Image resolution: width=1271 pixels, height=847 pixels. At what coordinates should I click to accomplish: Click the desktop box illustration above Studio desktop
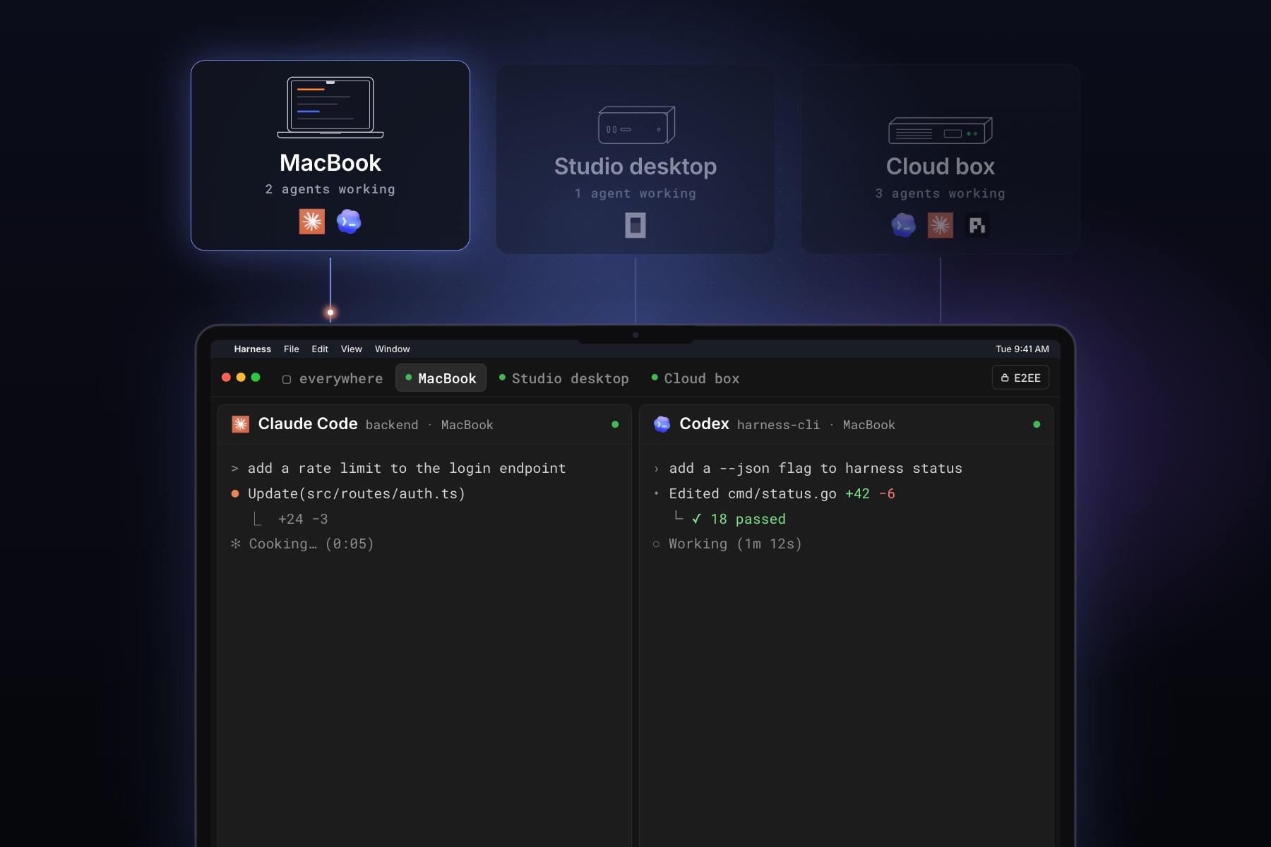click(x=637, y=125)
